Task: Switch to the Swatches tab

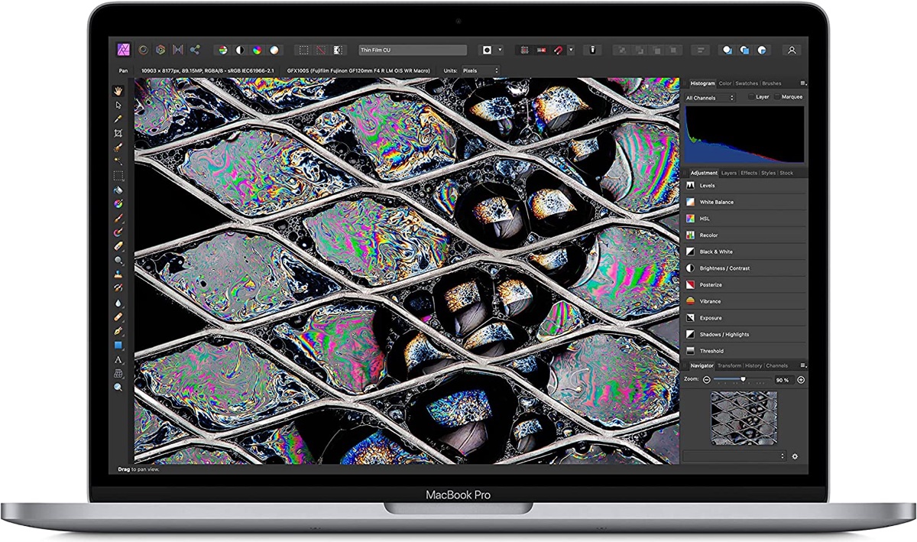Action: click(x=747, y=83)
